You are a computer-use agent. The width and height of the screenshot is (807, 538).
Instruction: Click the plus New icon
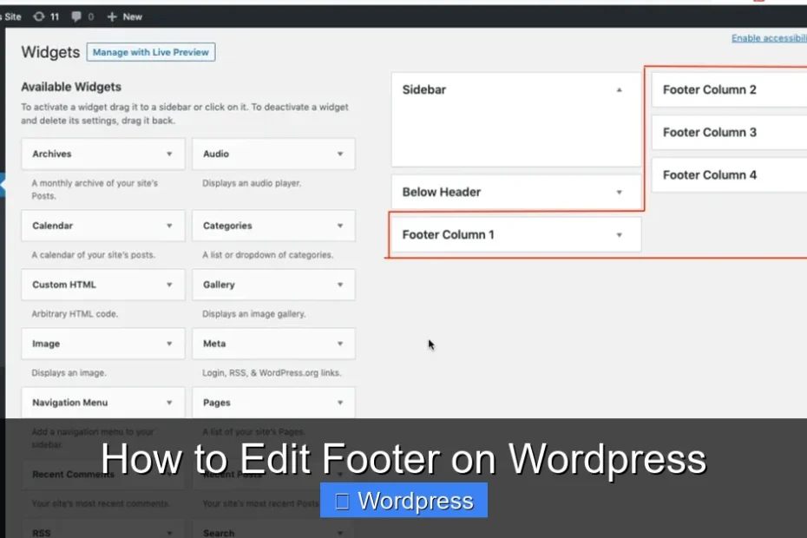(112, 17)
